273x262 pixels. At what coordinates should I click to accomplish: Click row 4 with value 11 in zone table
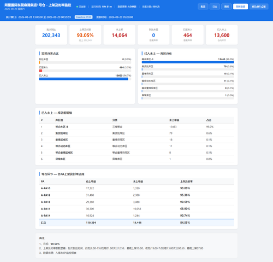coord(136,146)
